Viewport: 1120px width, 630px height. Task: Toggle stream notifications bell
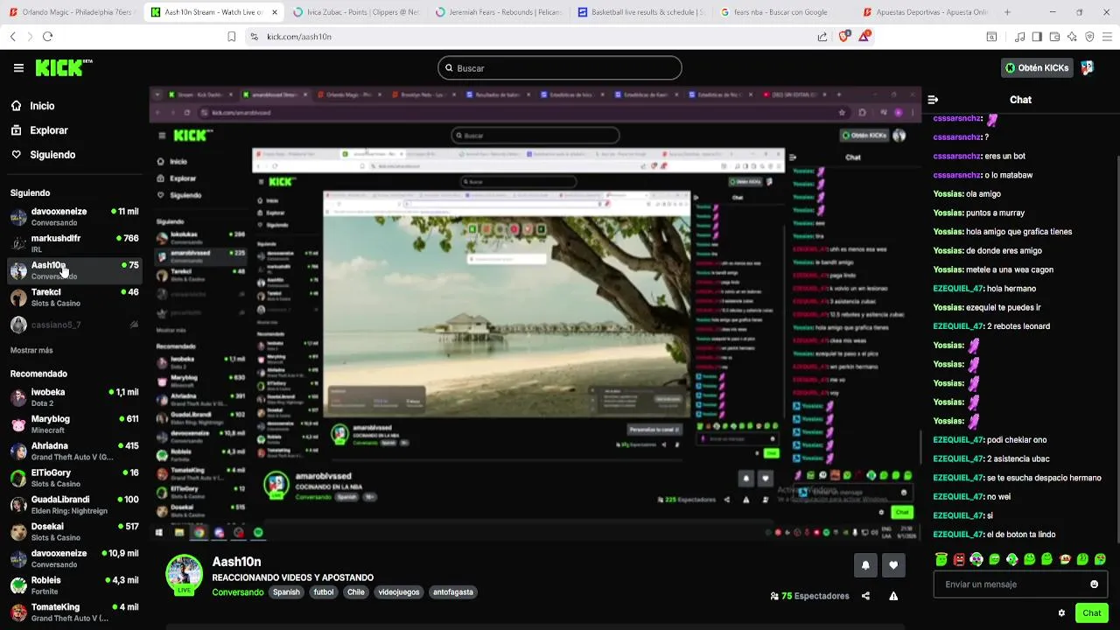pyautogui.click(x=865, y=565)
